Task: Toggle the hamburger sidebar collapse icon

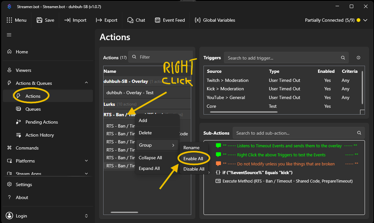Action: tap(9, 35)
